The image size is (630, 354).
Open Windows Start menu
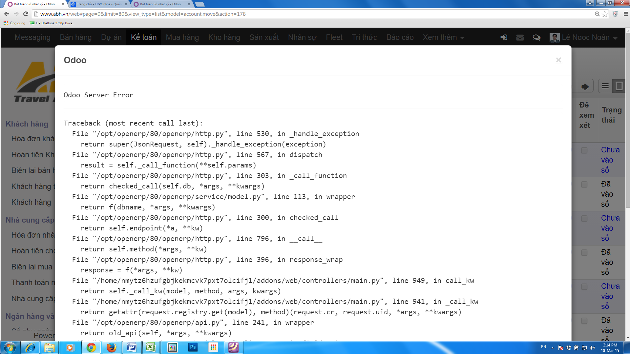point(9,347)
